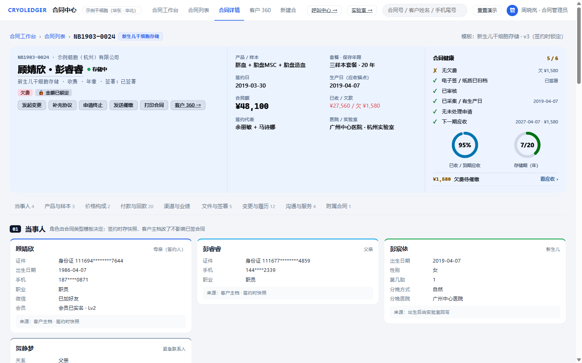Select the 价格构成 tab
Screen dimensions: 582x363
(x=97, y=206)
